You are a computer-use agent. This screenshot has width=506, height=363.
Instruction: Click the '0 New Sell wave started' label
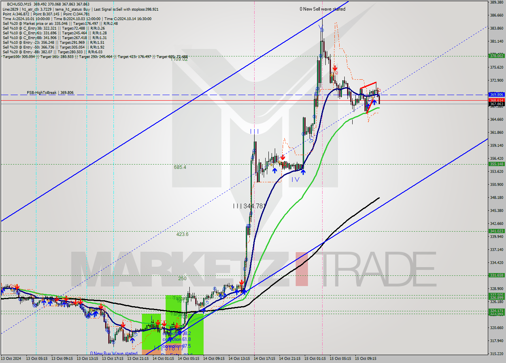(322, 9)
